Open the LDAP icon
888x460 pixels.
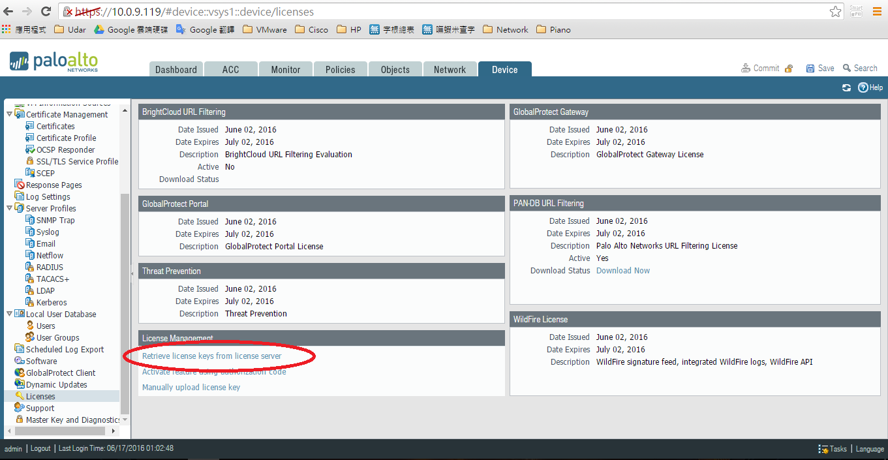[30, 290]
